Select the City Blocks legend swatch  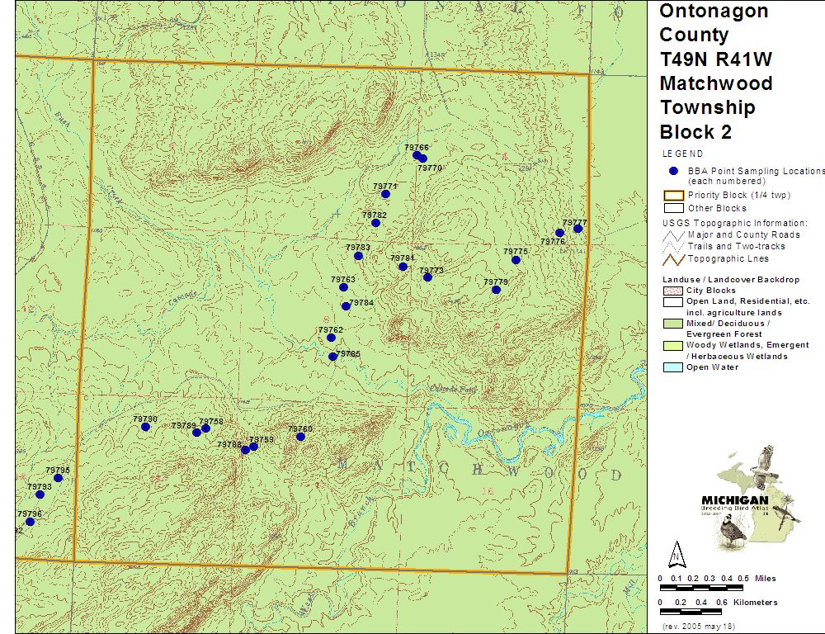click(x=673, y=291)
